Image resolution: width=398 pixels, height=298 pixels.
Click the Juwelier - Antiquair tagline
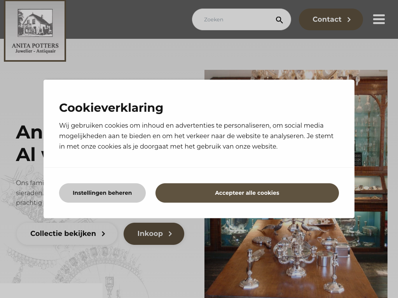click(35, 51)
